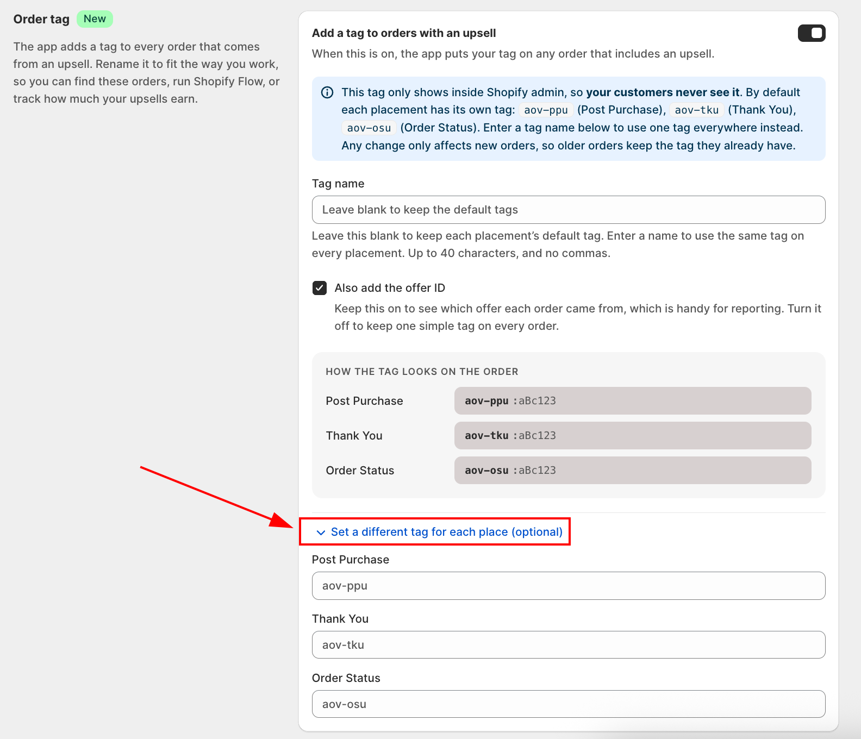Click 'Order Status' label in the preview box
This screenshot has height=739, width=861.
tap(360, 471)
